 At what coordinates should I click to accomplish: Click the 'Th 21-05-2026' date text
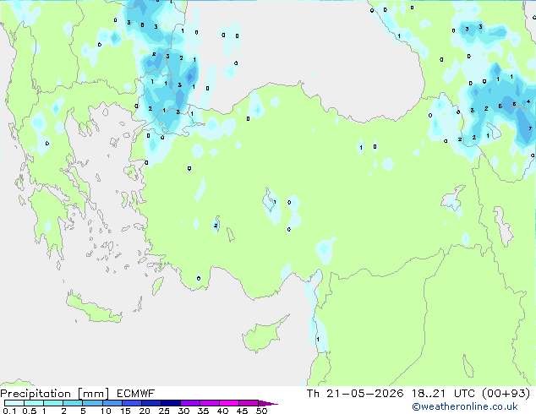355,394
